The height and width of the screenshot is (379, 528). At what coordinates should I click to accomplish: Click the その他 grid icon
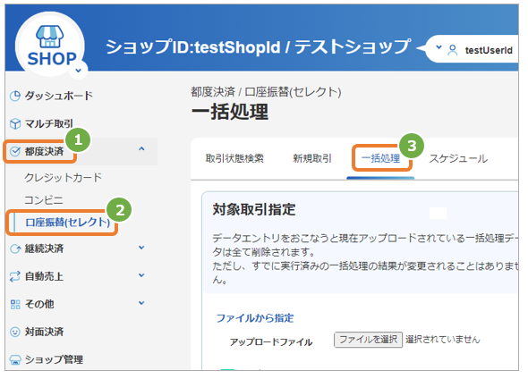pyautogui.click(x=15, y=304)
